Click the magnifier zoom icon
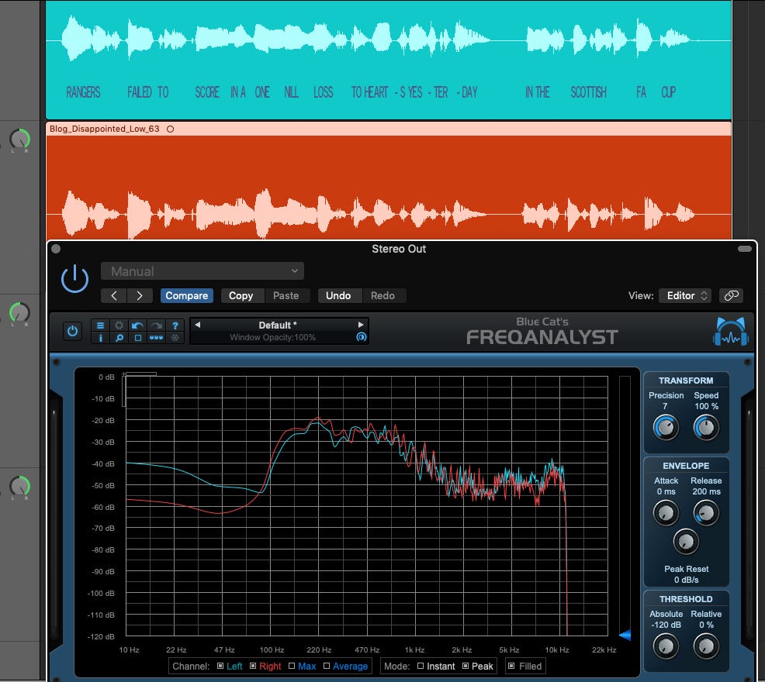The height and width of the screenshot is (682, 765). (x=119, y=338)
